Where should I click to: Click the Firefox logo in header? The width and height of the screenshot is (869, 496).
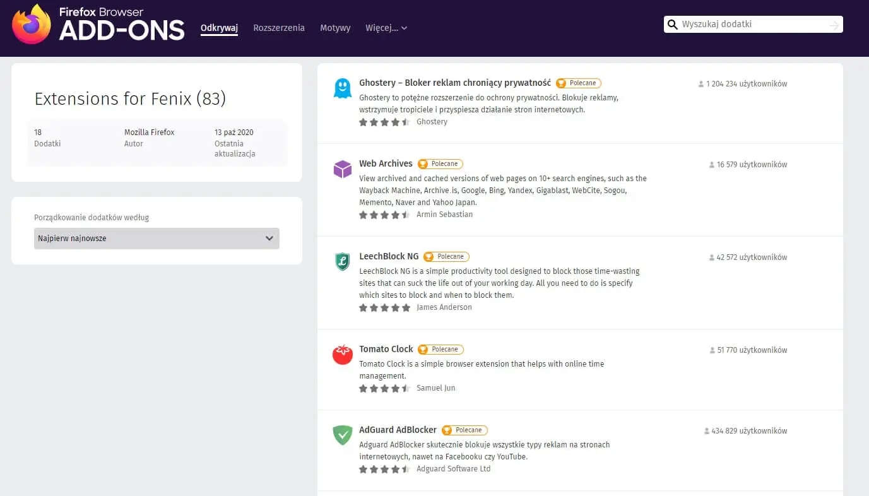[32, 25]
